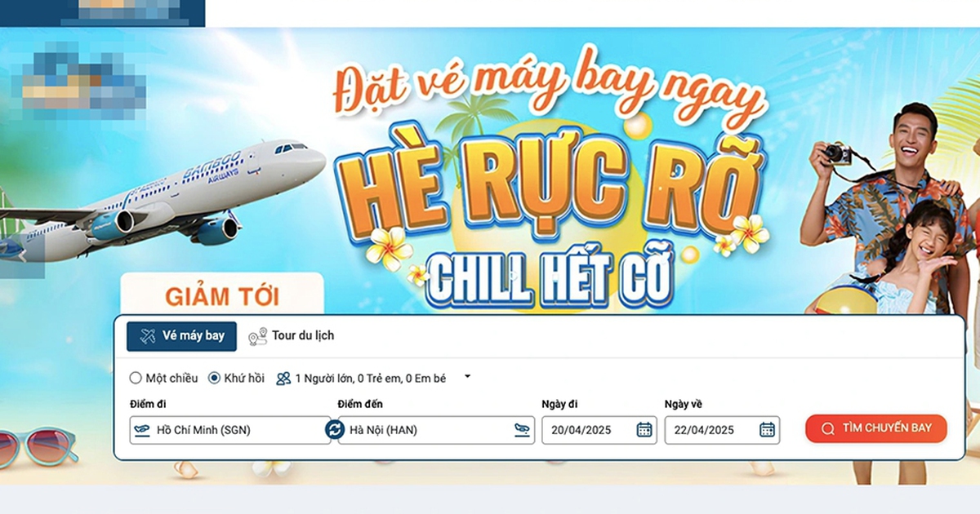
Task: Click Giảm tới discount banner
Action: pyautogui.click(x=222, y=295)
